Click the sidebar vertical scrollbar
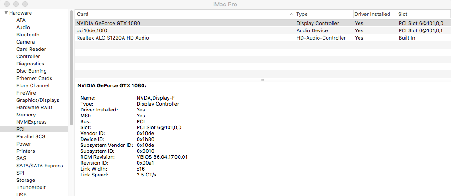The image size is (451, 196). [x=72, y=67]
